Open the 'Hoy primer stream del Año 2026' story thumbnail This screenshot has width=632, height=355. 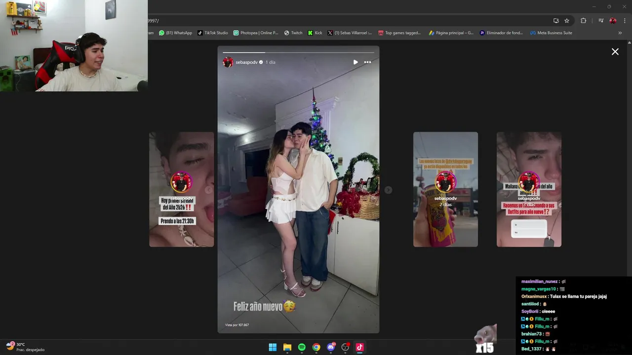tap(182, 189)
